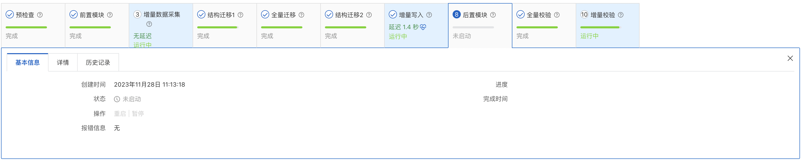Click help icon next to 结构迁移1
The image size is (801, 162).
click(240, 15)
